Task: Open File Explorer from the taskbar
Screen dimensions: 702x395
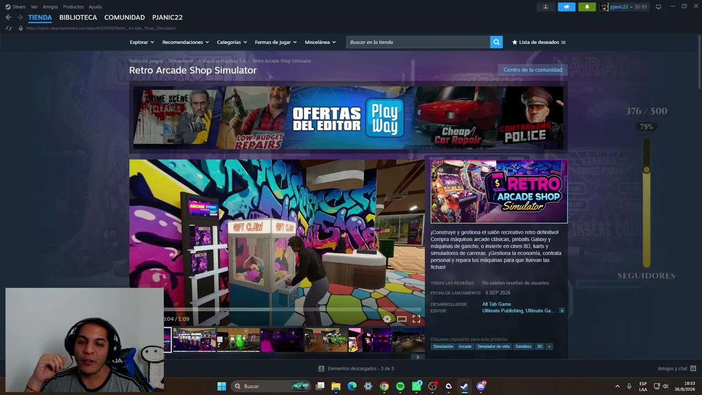Action: (x=336, y=386)
